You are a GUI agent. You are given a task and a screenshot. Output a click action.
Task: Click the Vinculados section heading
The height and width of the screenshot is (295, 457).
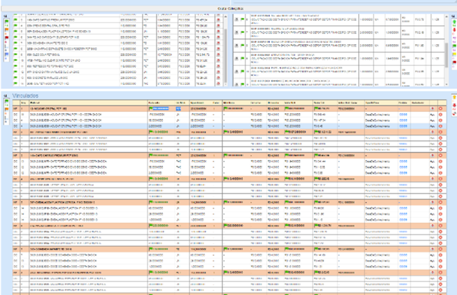click(x=26, y=96)
